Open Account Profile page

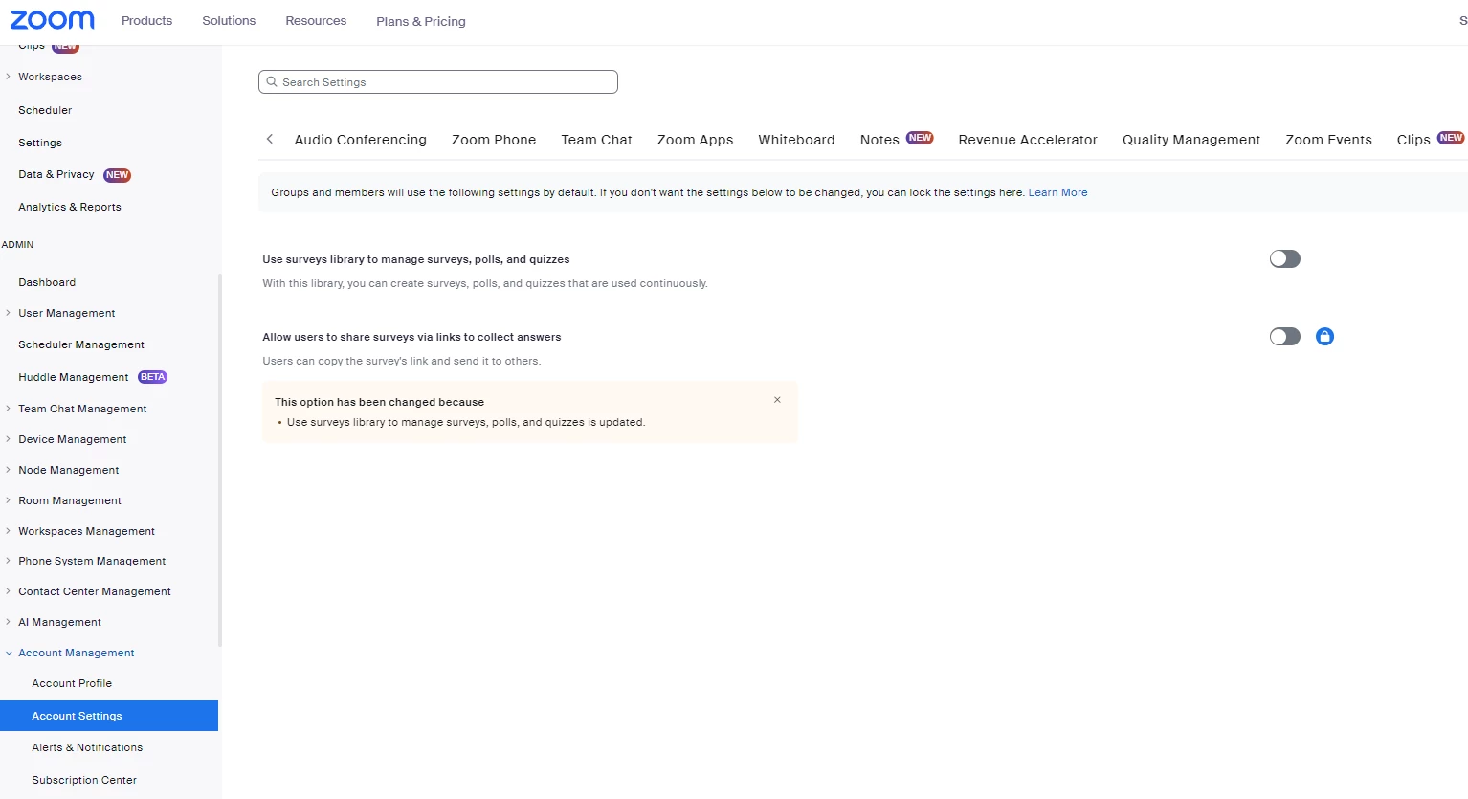[72, 683]
